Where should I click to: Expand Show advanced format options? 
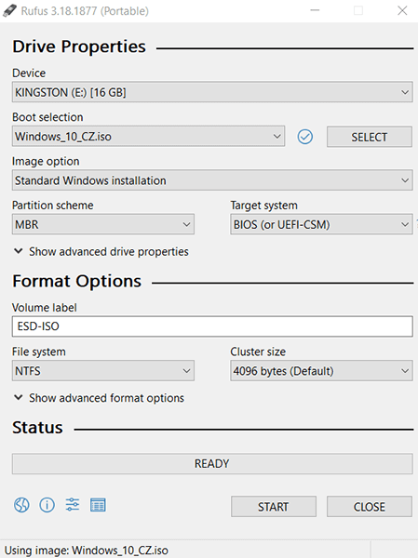pyautogui.click(x=99, y=398)
